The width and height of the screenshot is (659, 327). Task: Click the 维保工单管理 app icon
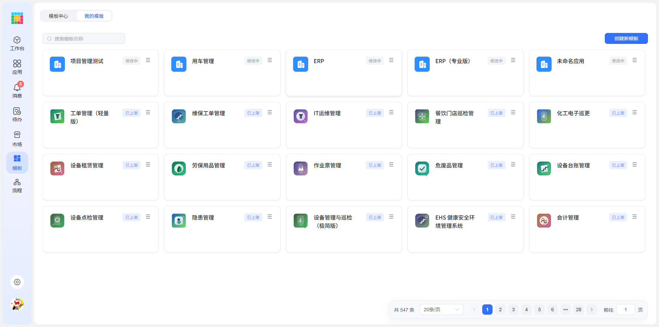tap(179, 116)
